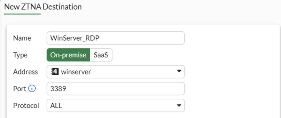
Task: Switch destination type to SaaS
Action: pos(101,55)
